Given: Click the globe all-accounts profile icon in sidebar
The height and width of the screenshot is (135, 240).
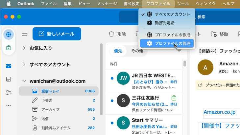Looking at the screenshot, I should [9, 34].
